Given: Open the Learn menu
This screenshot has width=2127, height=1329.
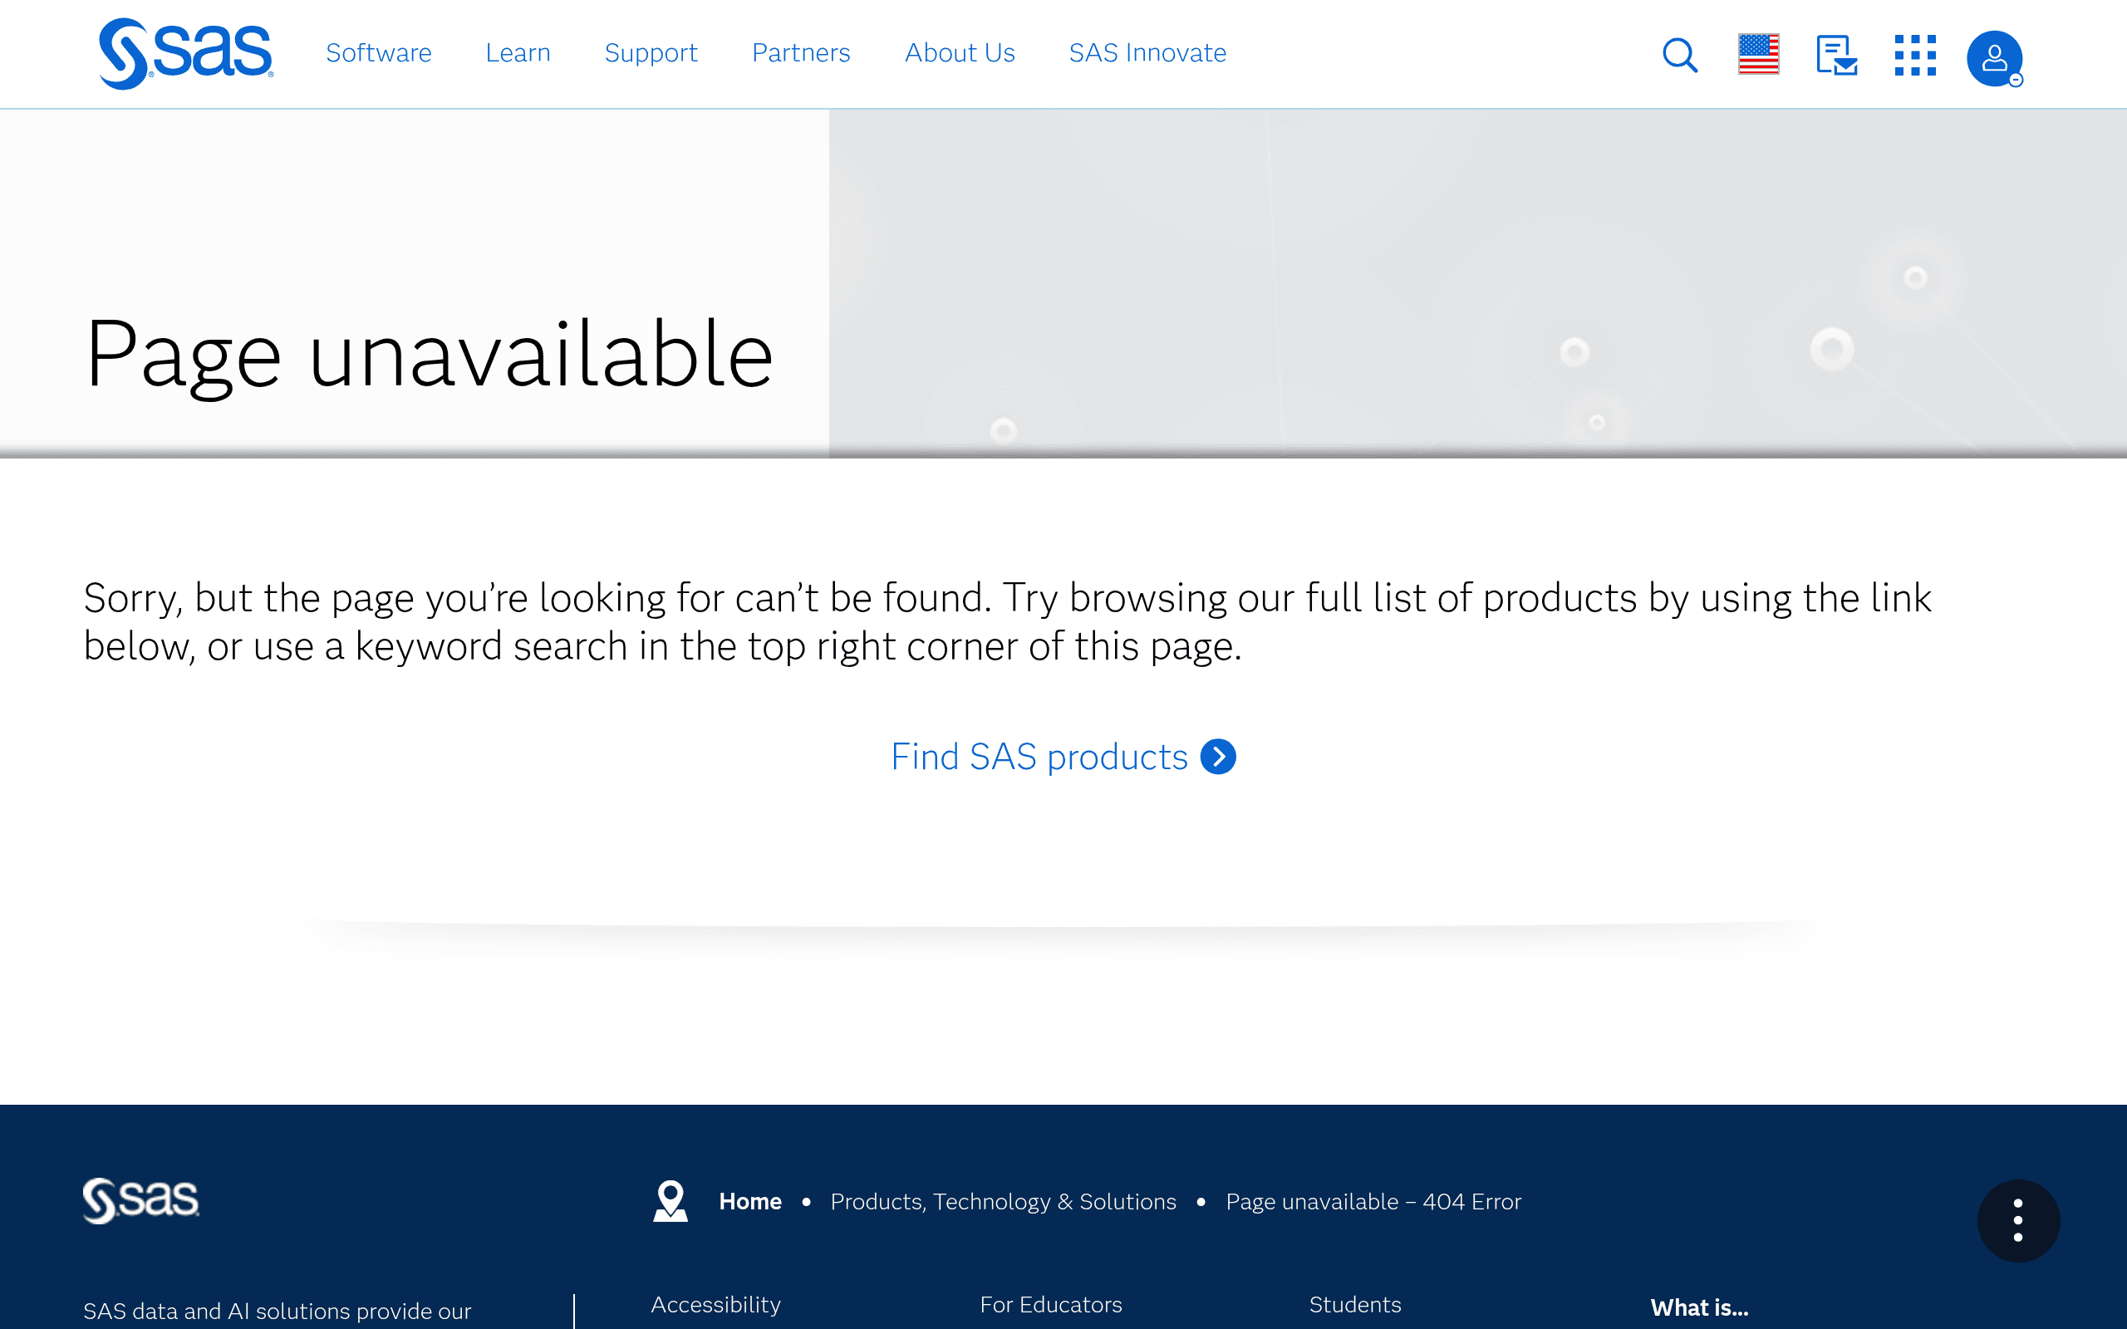Looking at the screenshot, I should pyautogui.click(x=518, y=52).
